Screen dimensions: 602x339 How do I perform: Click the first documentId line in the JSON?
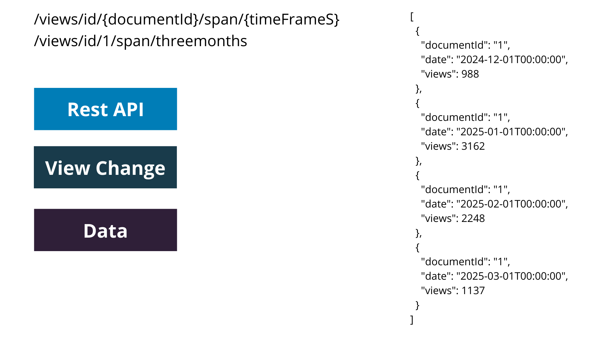pos(466,45)
